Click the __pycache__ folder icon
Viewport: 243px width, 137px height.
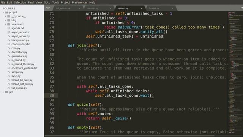(x=9, y=16)
